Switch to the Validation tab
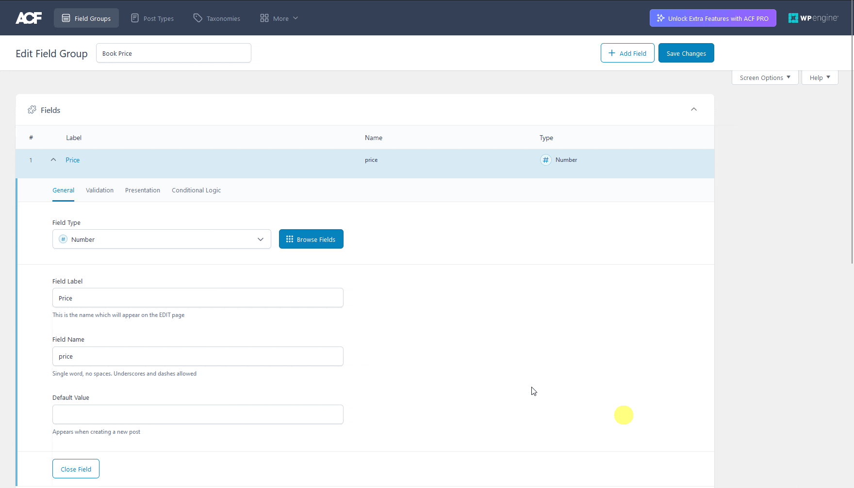Screen dimensions: 854x488 pyautogui.click(x=99, y=190)
